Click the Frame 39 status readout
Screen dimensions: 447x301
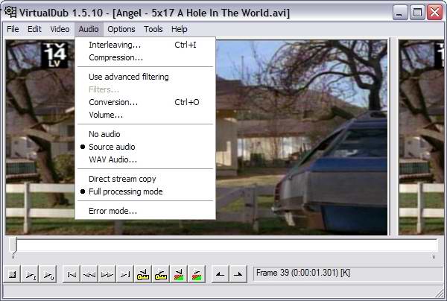tap(348, 273)
